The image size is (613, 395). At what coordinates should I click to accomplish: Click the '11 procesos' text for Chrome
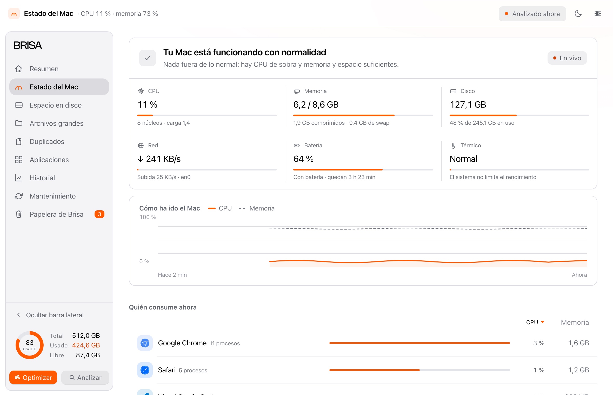[225, 343]
